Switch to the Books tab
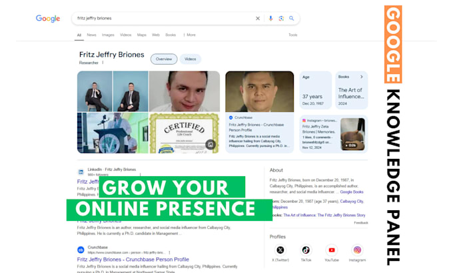 171,35
